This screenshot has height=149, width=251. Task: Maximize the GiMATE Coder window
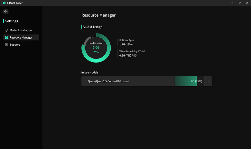tap(239, 3)
